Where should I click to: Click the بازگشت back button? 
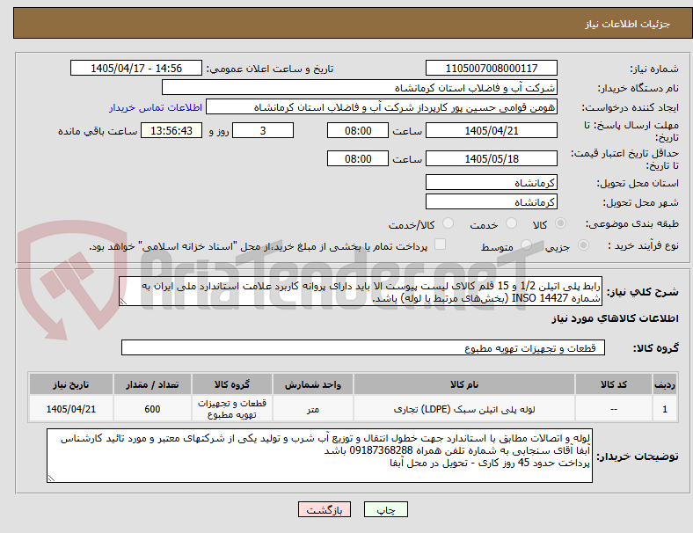click(x=325, y=509)
